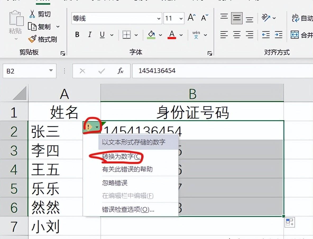
Task: Click the wrap text (自动) icon
Action: 295,18
